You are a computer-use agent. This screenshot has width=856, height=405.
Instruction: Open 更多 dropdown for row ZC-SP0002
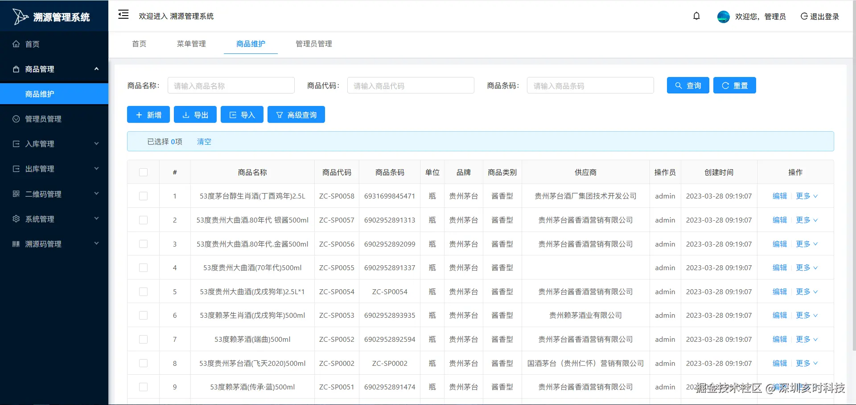807,363
